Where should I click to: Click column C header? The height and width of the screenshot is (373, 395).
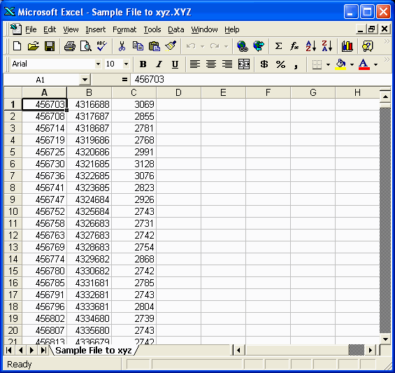(134, 92)
